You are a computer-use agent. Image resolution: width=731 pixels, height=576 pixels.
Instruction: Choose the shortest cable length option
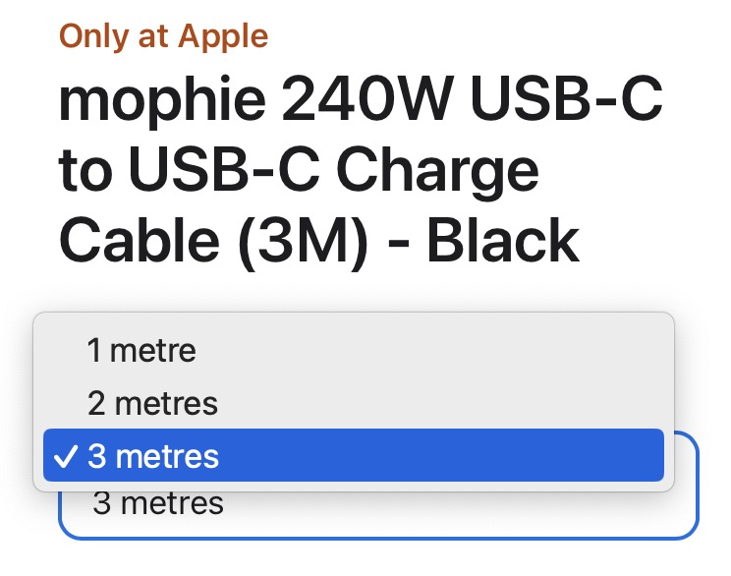tap(141, 351)
